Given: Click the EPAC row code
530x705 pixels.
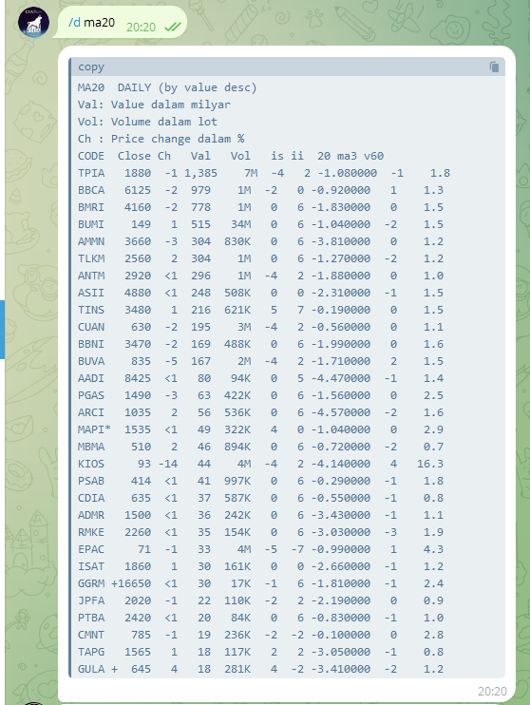Looking at the screenshot, I should [x=91, y=548].
